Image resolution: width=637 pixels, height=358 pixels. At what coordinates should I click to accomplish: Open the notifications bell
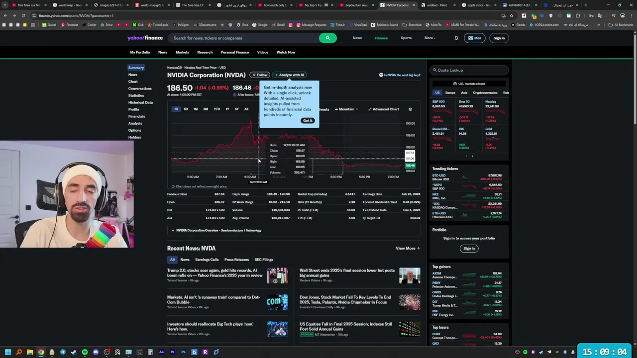coord(456,38)
